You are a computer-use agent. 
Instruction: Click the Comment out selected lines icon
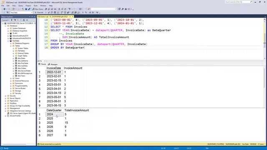tap(83, 12)
